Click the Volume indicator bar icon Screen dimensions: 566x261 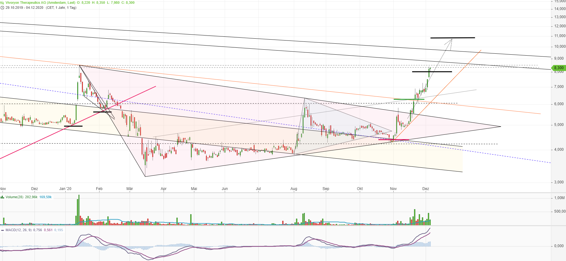(x=2, y=197)
